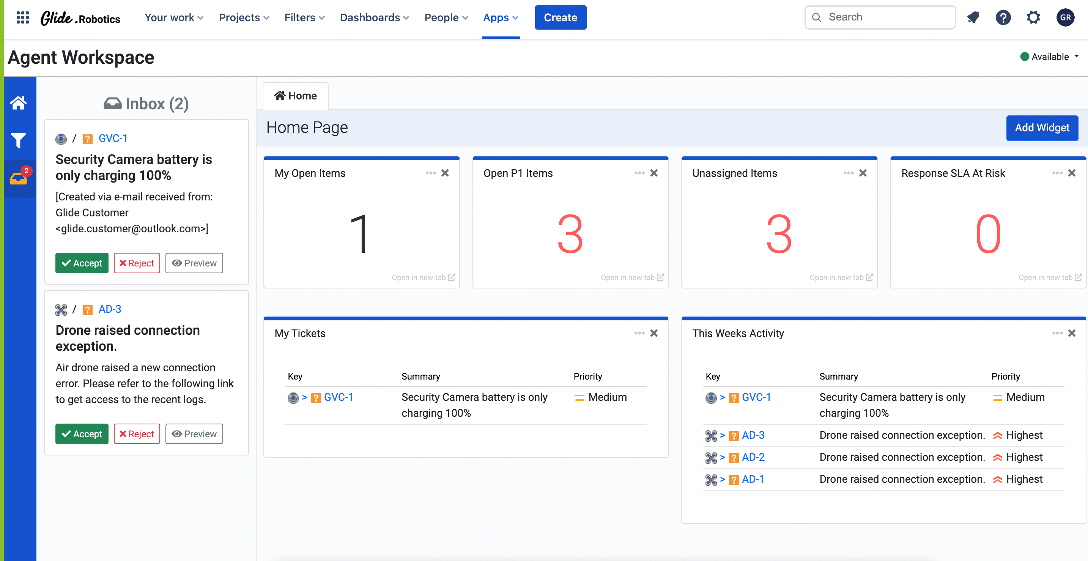Open the sidebar filter funnel icon
Viewport: 1088px width, 561px height.
(19, 141)
